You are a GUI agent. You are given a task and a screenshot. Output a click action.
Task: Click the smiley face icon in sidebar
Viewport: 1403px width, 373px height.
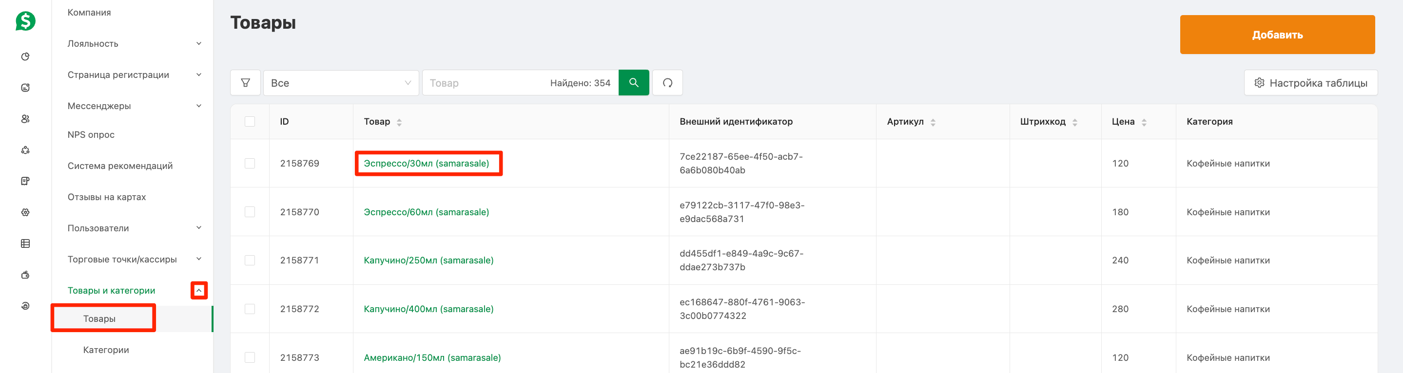point(25,88)
